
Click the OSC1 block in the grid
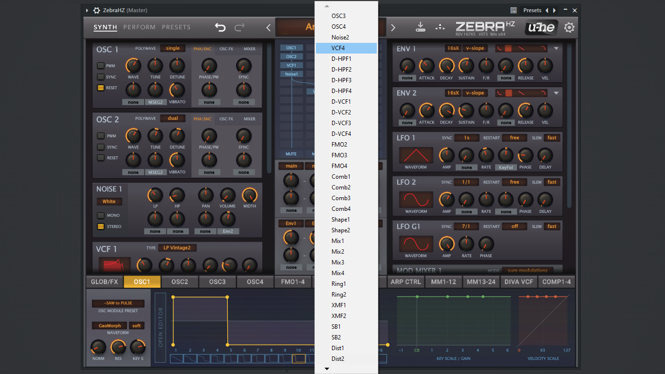point(291,48)
